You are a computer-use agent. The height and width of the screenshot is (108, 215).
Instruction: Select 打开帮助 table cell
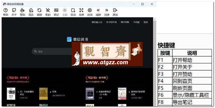[x=192, y=60]
